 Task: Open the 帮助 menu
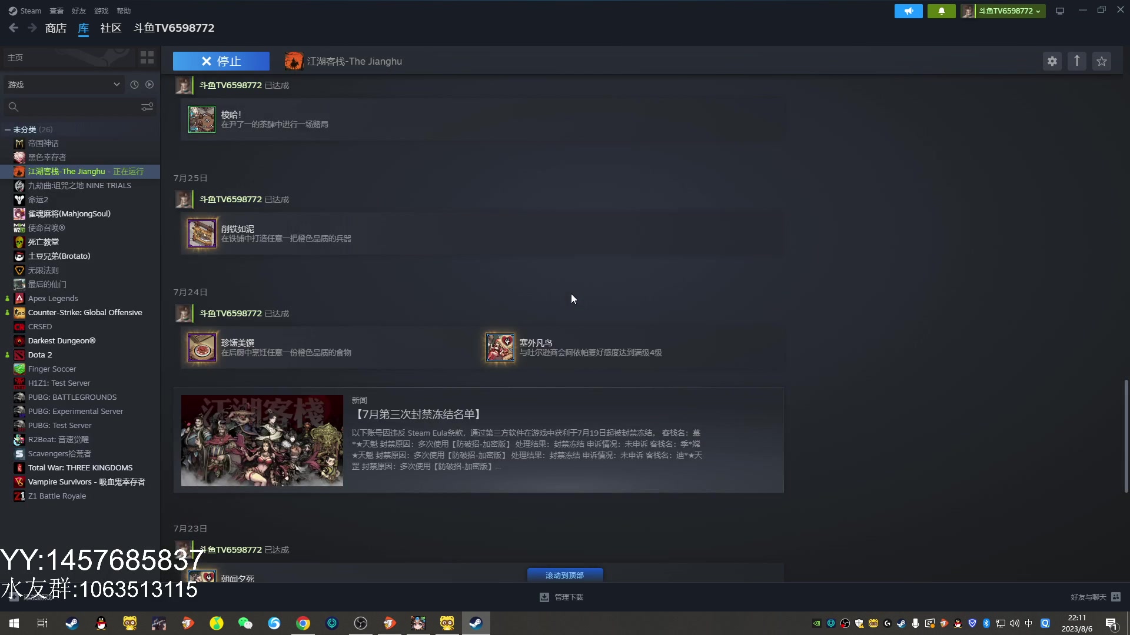(x=124, y=11)
